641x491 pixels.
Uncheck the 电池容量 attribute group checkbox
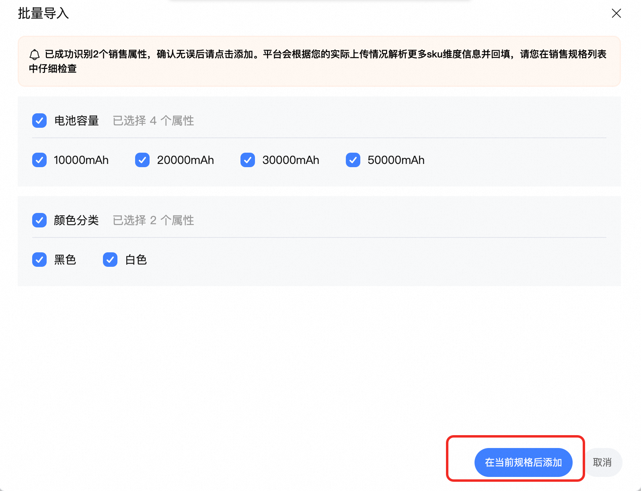[39, 121]
